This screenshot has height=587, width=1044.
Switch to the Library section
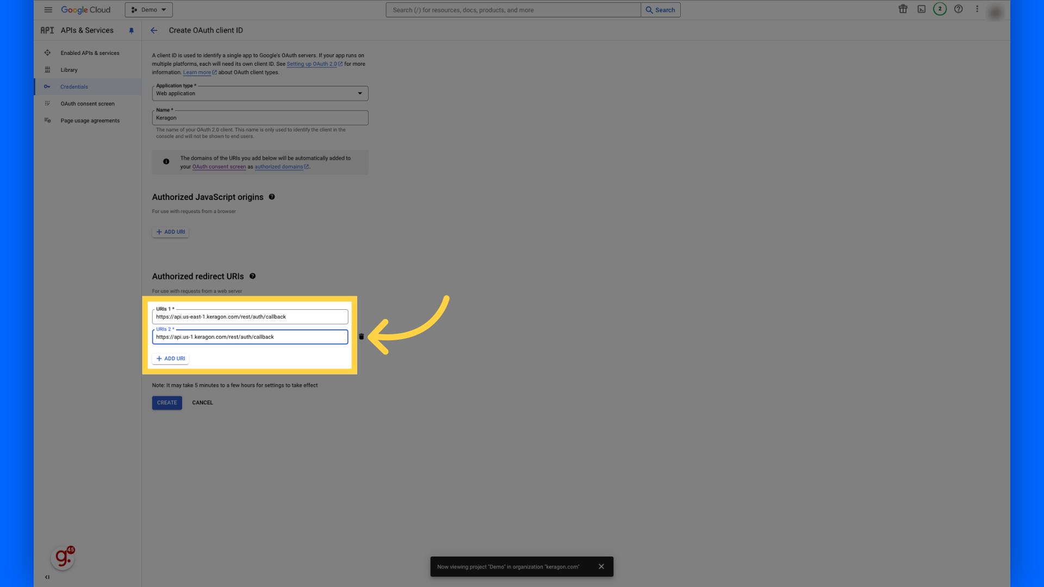[x=69, y=70]
